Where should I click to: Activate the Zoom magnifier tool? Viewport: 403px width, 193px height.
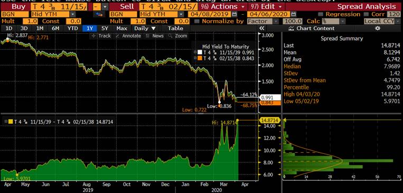point(177,36)
